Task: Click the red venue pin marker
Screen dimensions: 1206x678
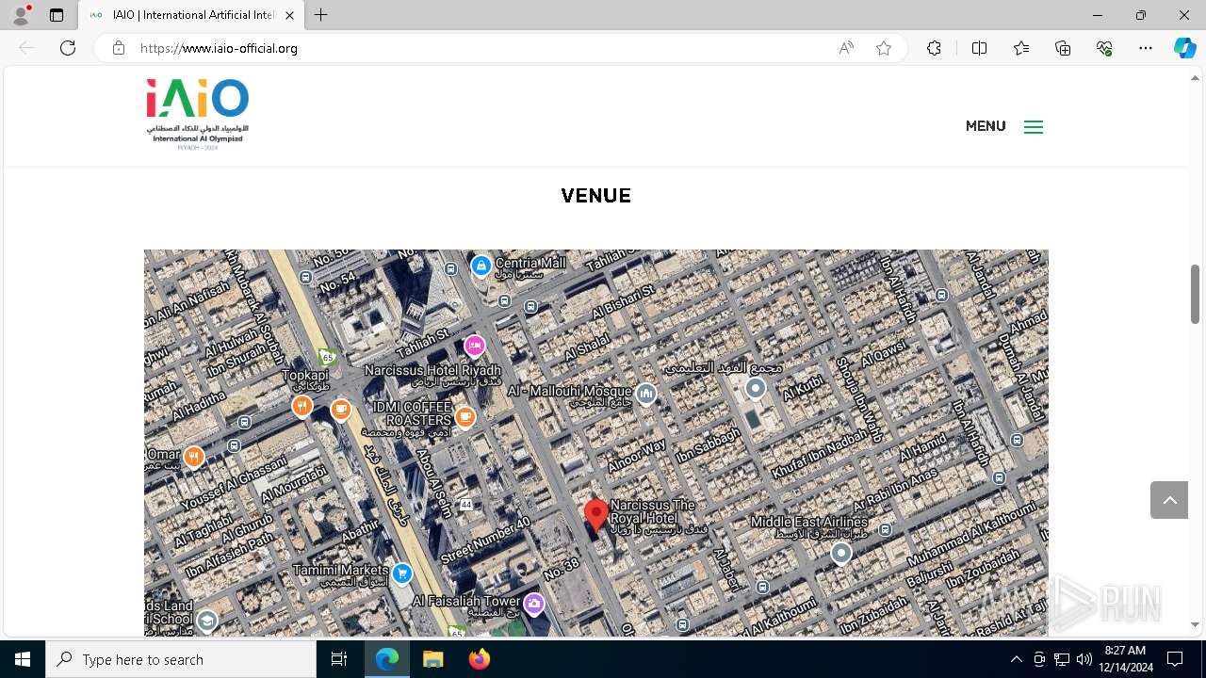Action: click(595, 517)
